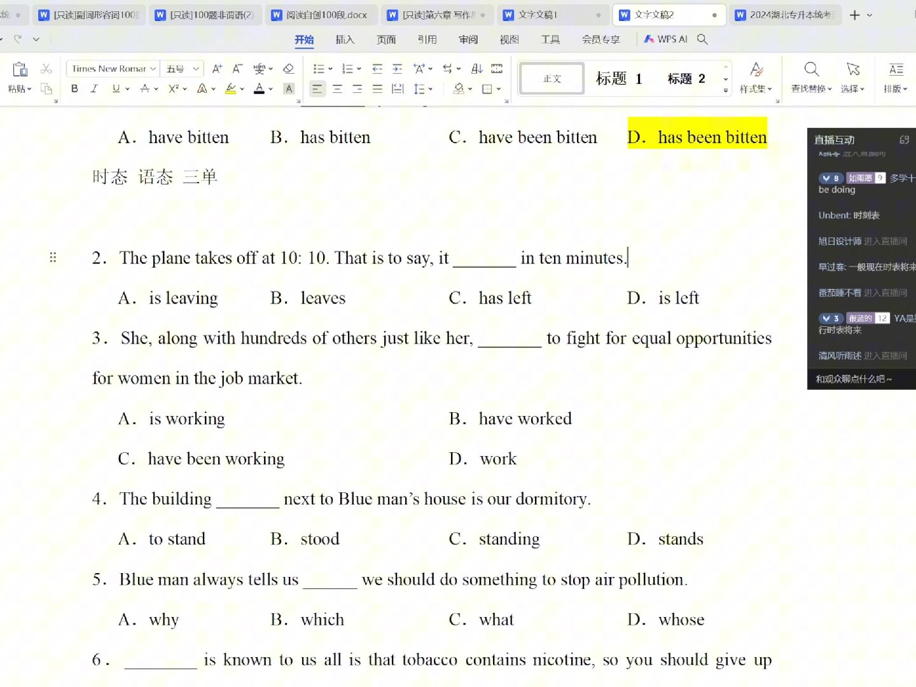Image resolution: width=916 pixels, height=687 pixels.
Task: Click the WPS AI button
Action: [x=665, y=39]
